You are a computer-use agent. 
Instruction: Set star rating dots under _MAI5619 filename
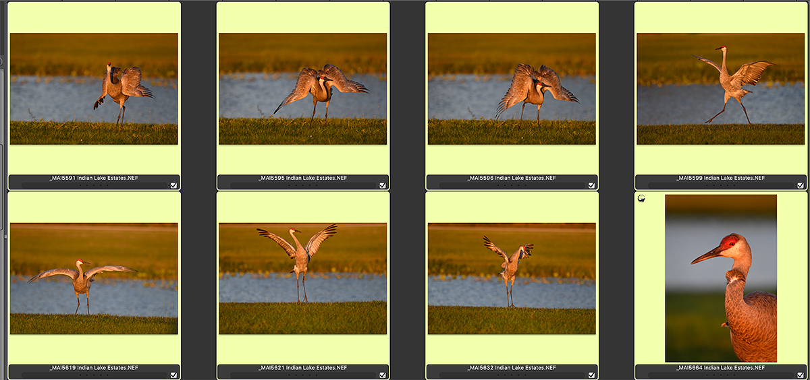coord(94,375)
